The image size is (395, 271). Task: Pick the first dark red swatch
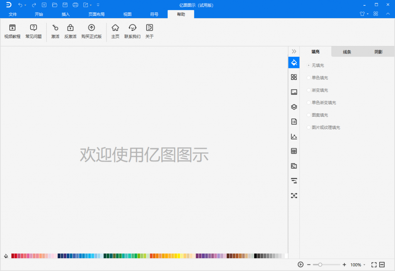pyautogui.click(x=13, y=256)
